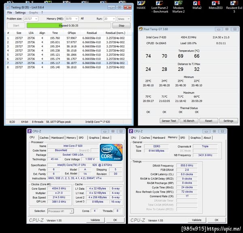Click the 74 core temperature reading

pos(148,56)
